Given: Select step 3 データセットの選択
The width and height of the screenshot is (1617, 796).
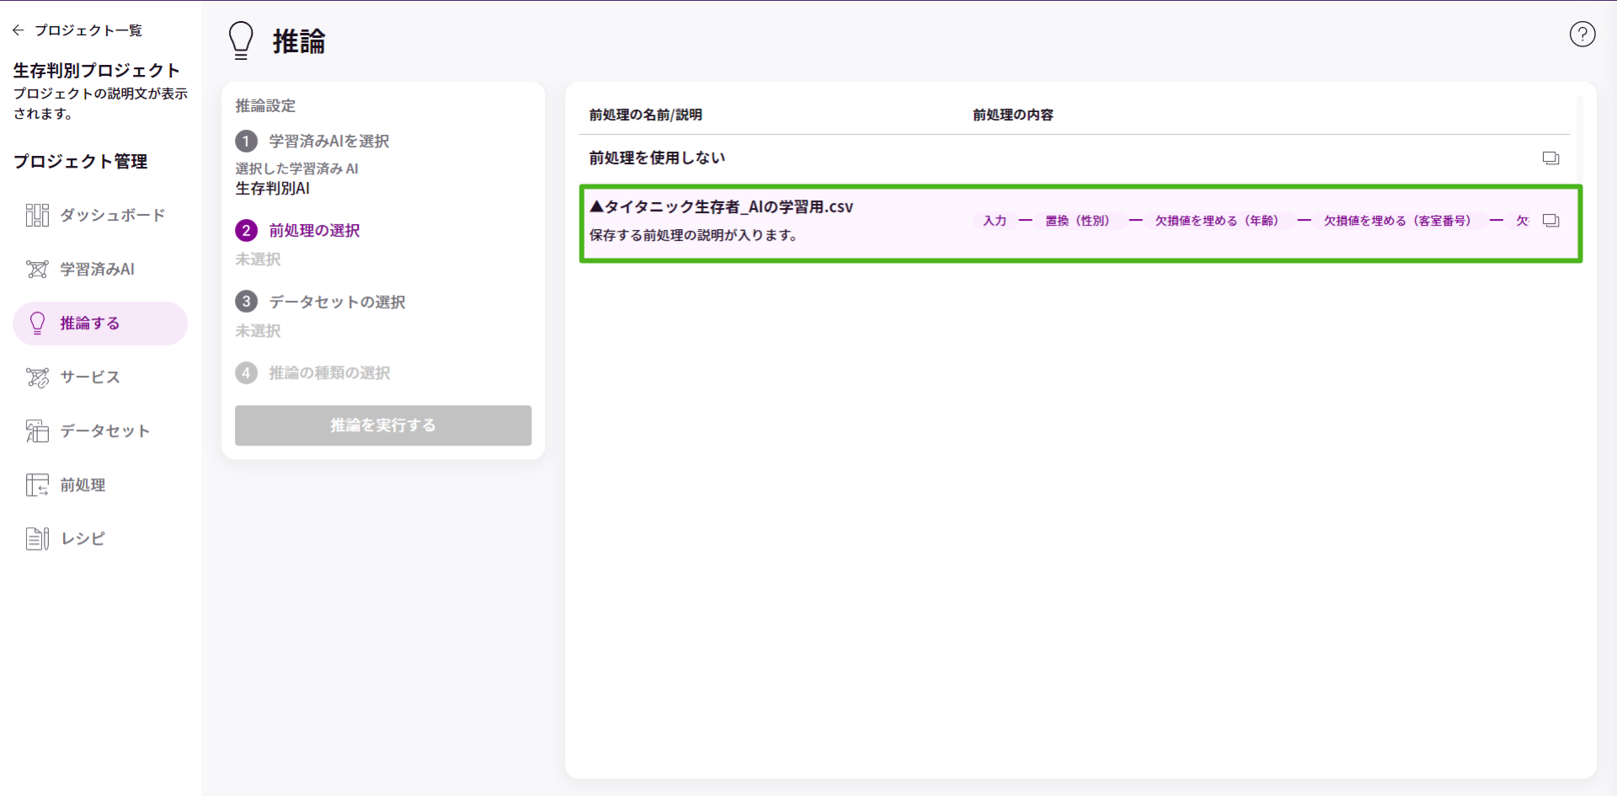Looking at the screenshot, I should (321, 302).
